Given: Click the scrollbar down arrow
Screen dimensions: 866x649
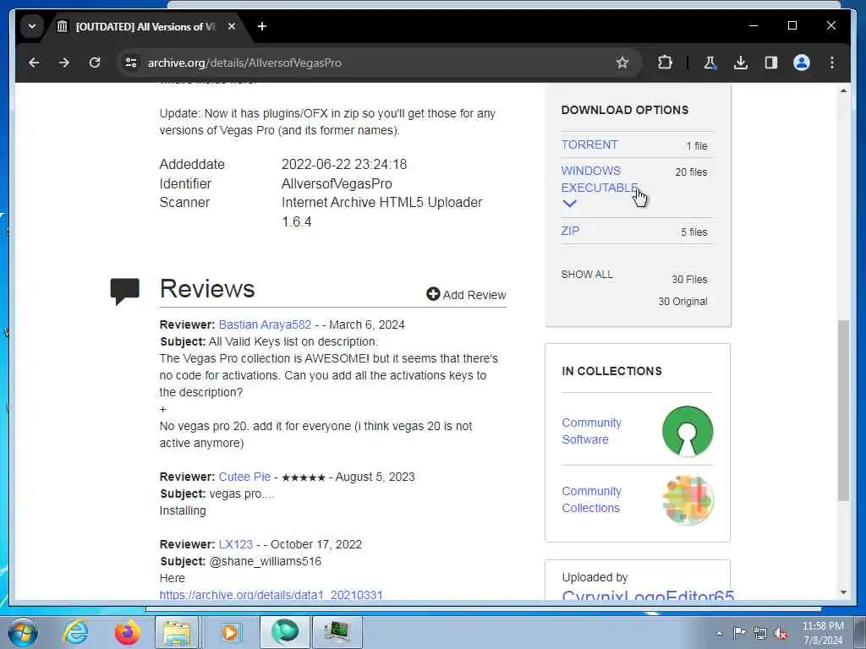Looking at the screenshot, I should [x=843, y=592].
